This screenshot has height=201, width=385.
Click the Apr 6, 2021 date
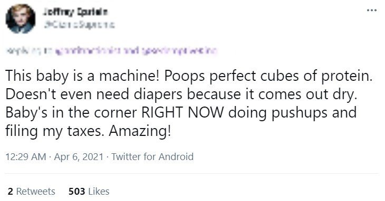click(x=79, y=156)
